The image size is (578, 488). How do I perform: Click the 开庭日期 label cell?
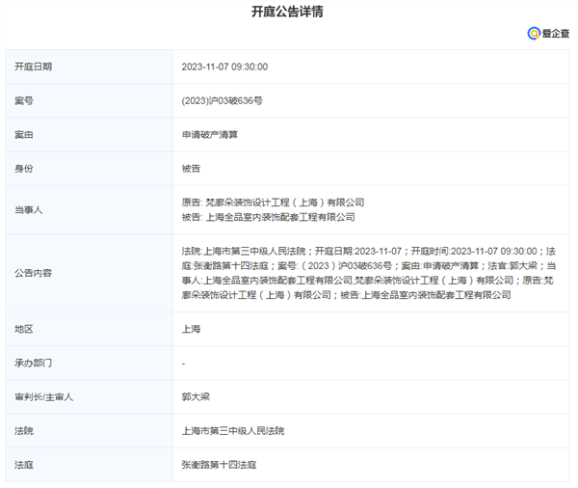[90, 67]
